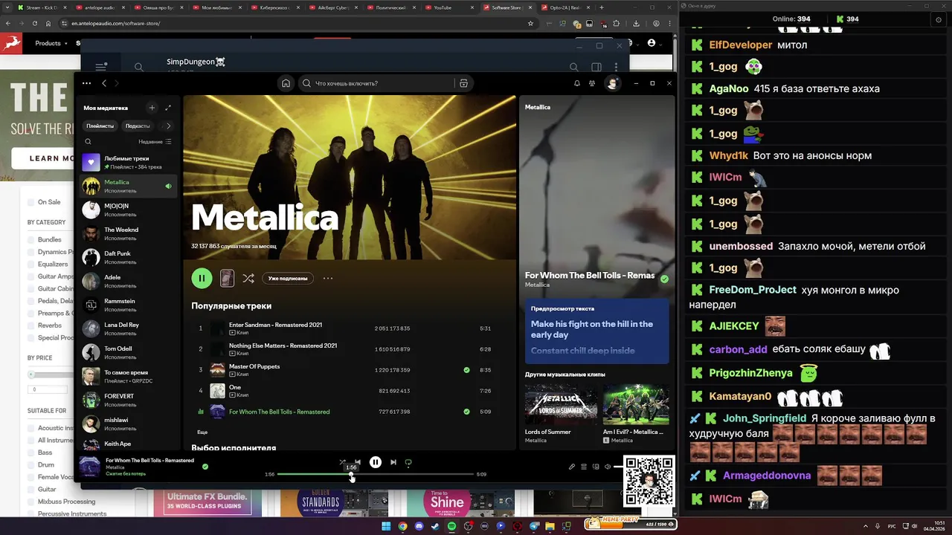Pause playback in bottom player bar
The height and width of the screenshot is (535, 952).
click(376, 462)
